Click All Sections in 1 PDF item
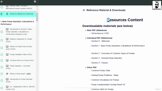The image size is (162, 91). click(x=100, y=33)
